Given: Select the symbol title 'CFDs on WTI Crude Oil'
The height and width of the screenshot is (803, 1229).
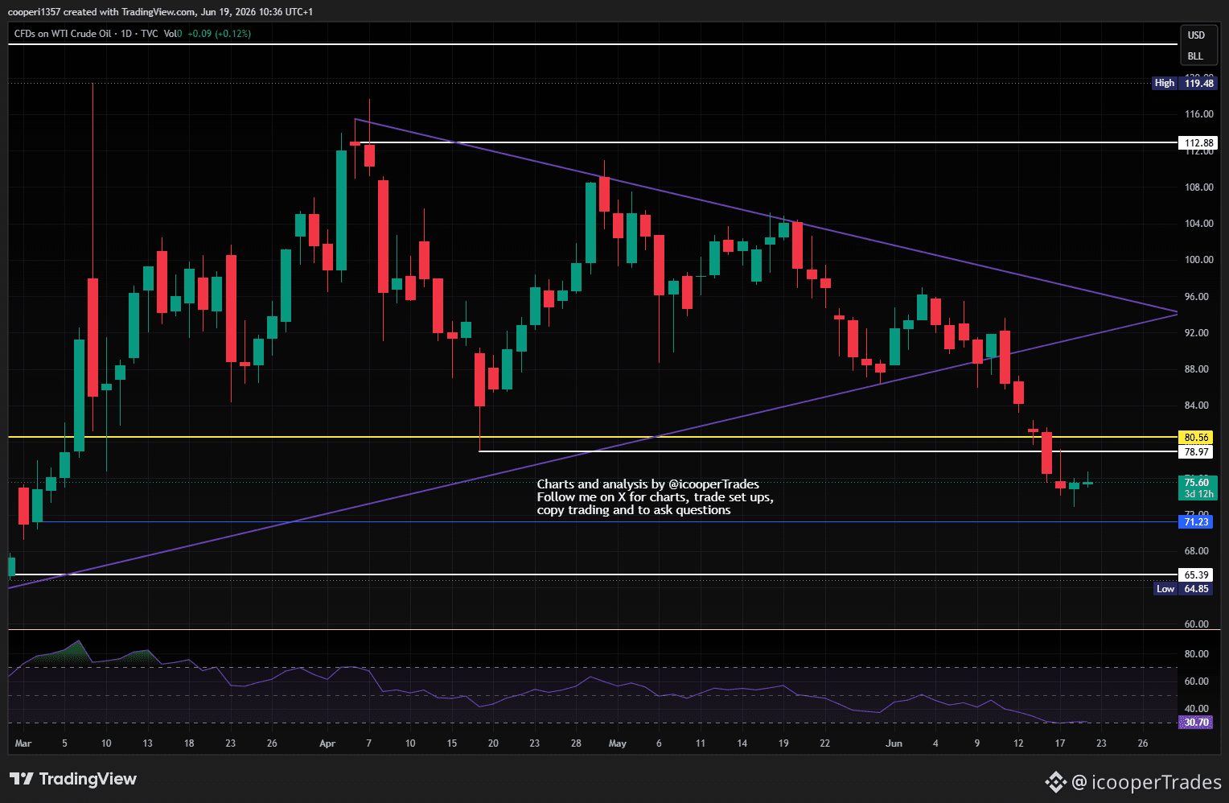Looking at the screenshot, I should (x=64, y=34).
